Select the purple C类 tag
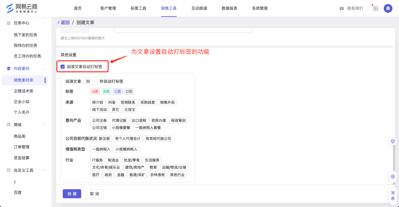The height and width of the screenshot is (207, 399). (x=117, y=91)
